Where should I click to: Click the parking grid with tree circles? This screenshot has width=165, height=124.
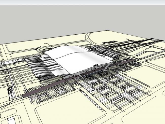[x=114, y=87]
